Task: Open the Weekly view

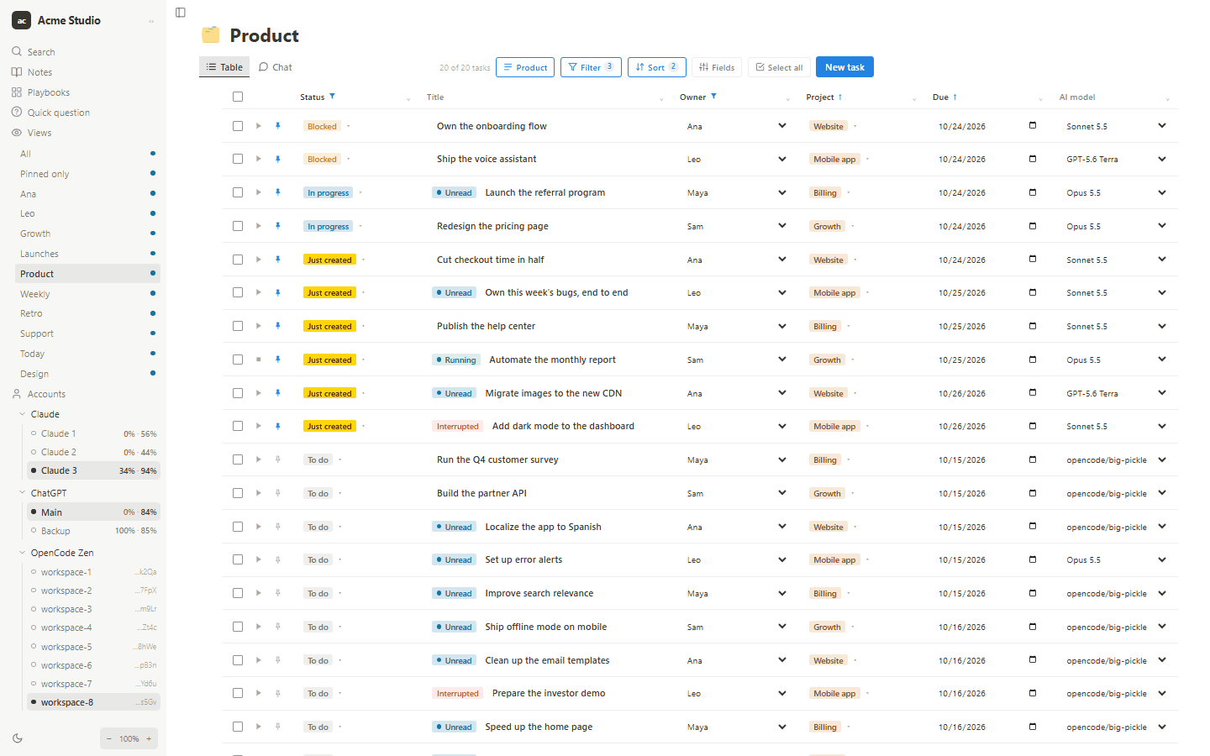Action: click(87, 294)
